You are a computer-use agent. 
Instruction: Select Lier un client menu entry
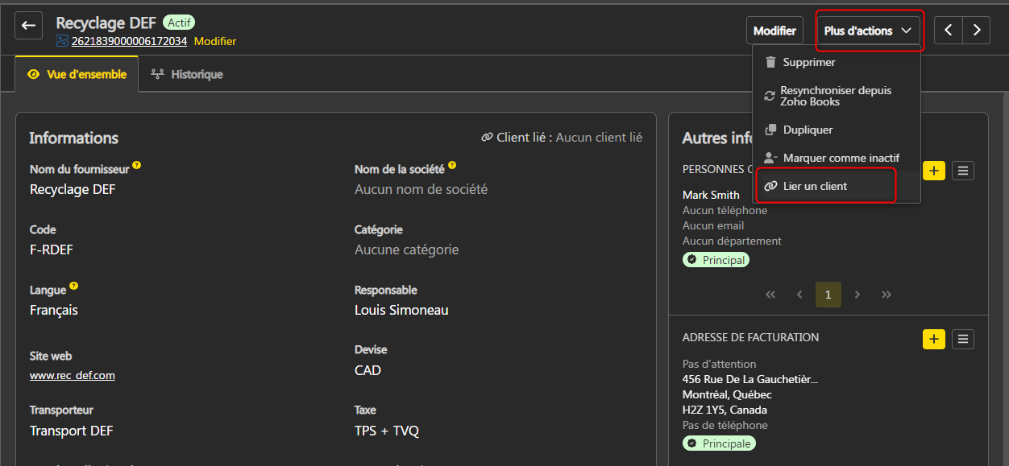point(815,186)
